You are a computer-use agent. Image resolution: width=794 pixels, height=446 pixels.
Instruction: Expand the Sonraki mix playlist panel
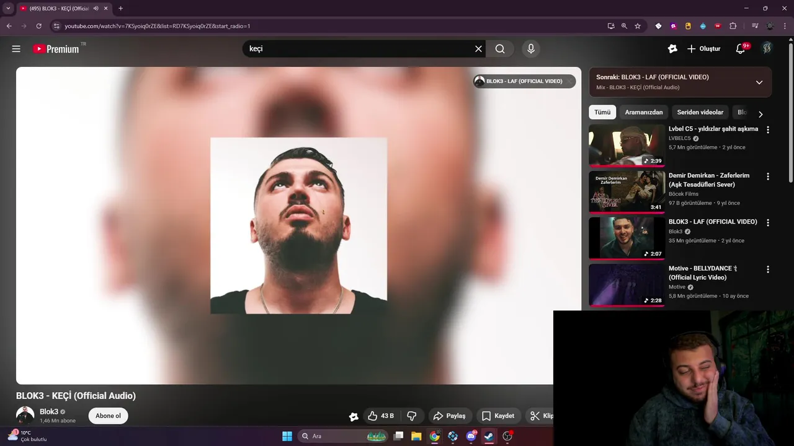(759, 82)
